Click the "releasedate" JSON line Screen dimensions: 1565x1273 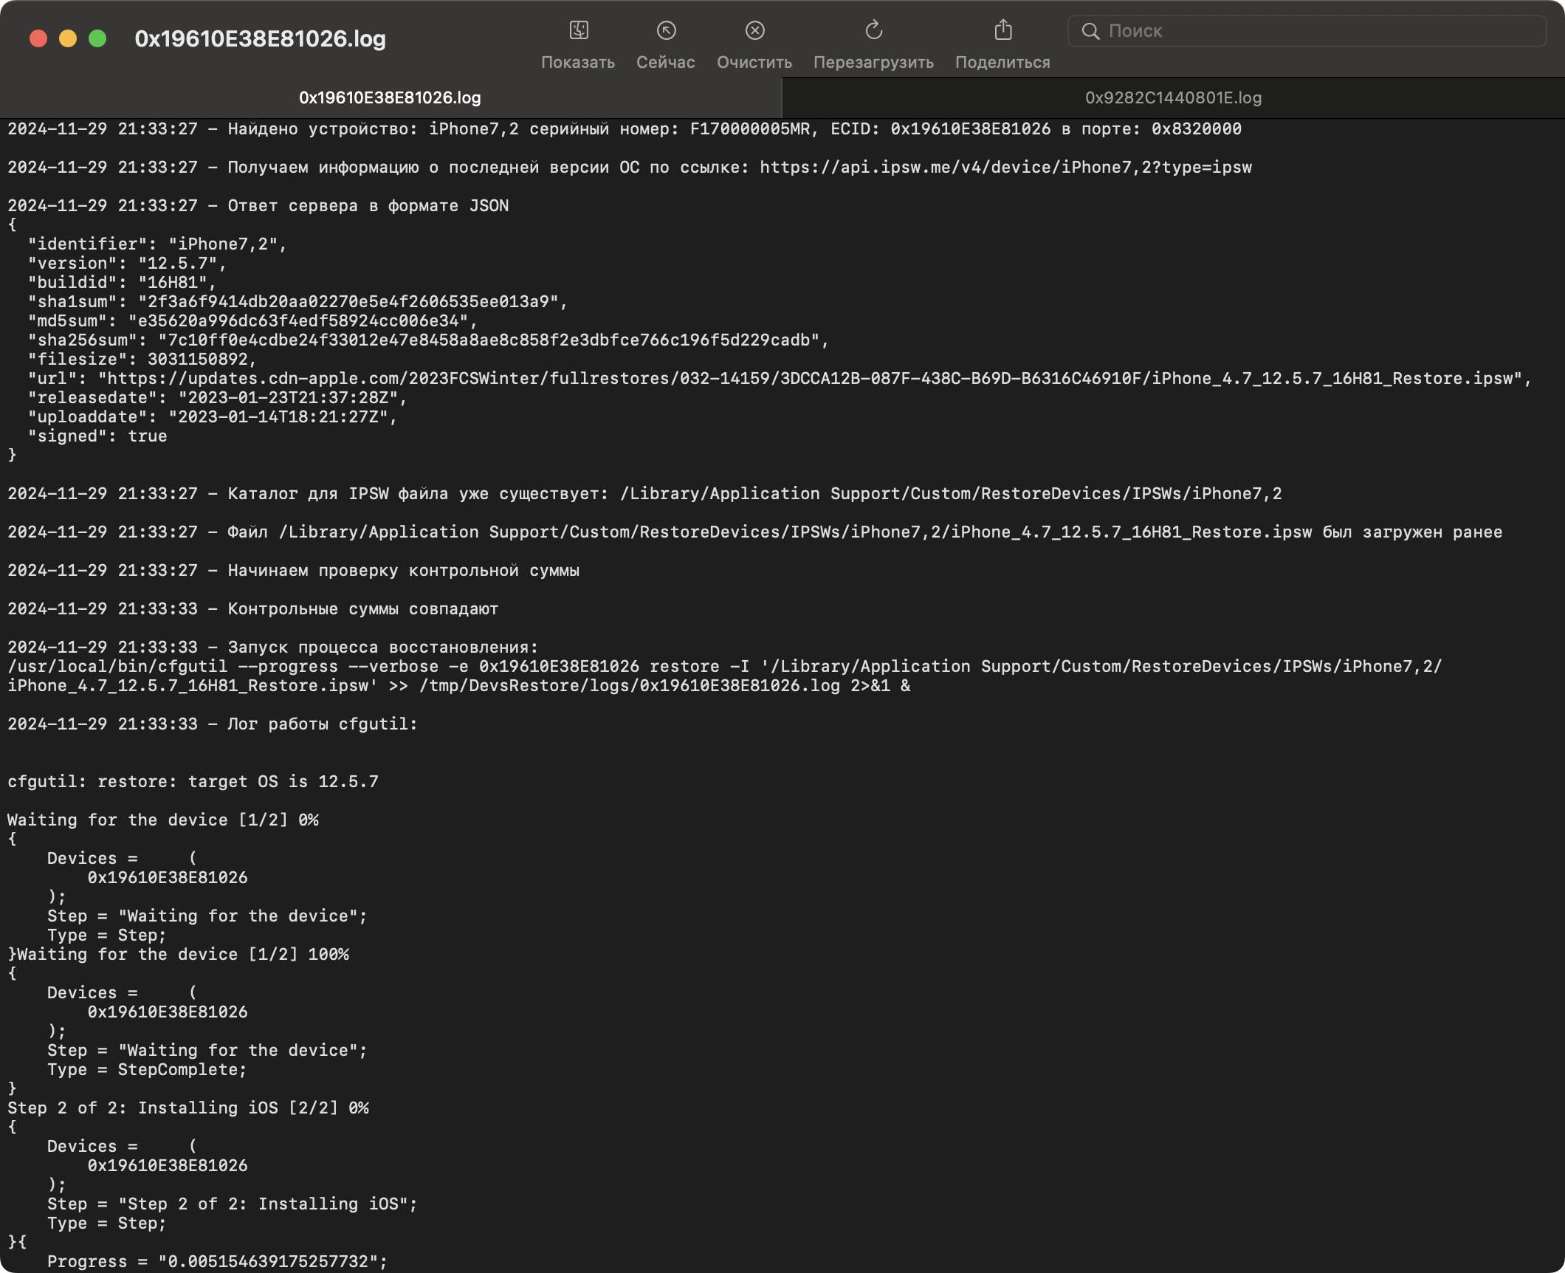click(217, 398)
